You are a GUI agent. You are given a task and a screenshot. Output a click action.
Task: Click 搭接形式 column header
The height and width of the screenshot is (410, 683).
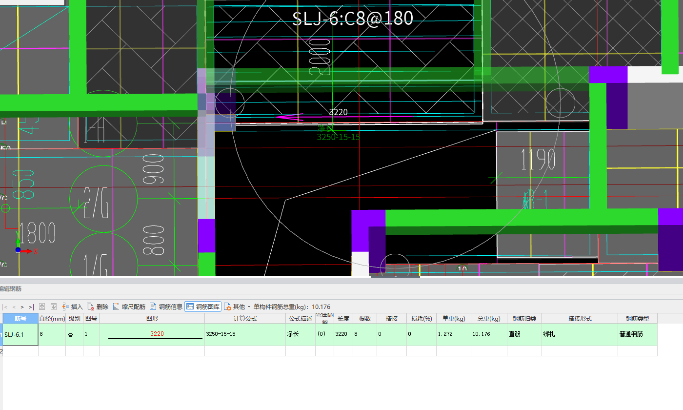click(x=580, y=318)
